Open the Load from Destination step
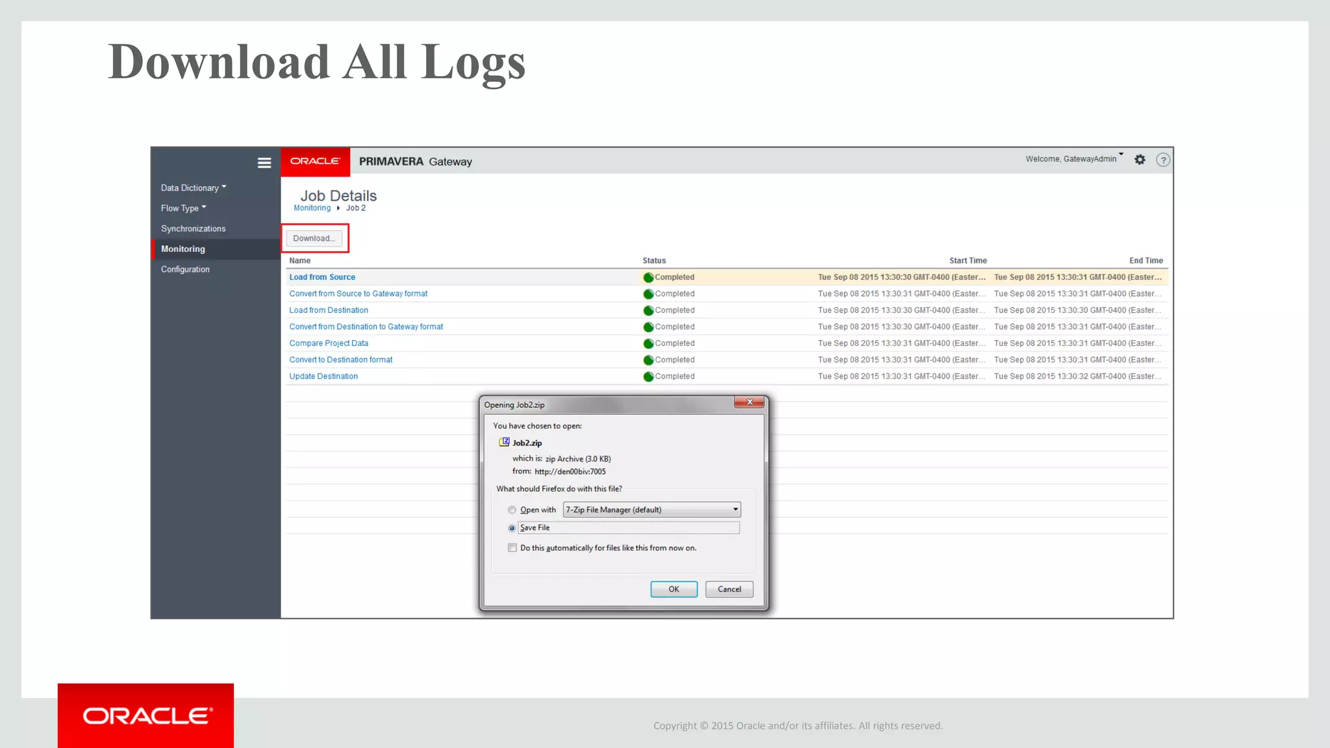Image resolution: width=1330 pixels, height=748 pixels. [329, 310]
